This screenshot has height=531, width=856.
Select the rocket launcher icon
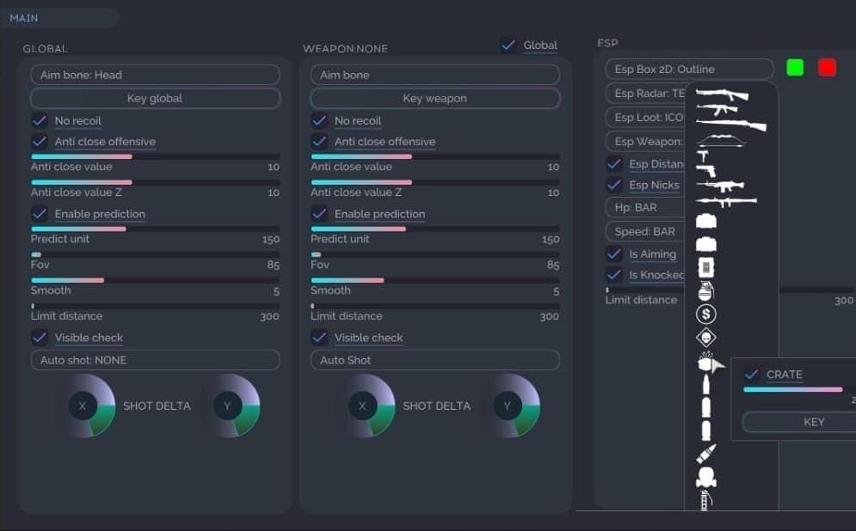727,201
